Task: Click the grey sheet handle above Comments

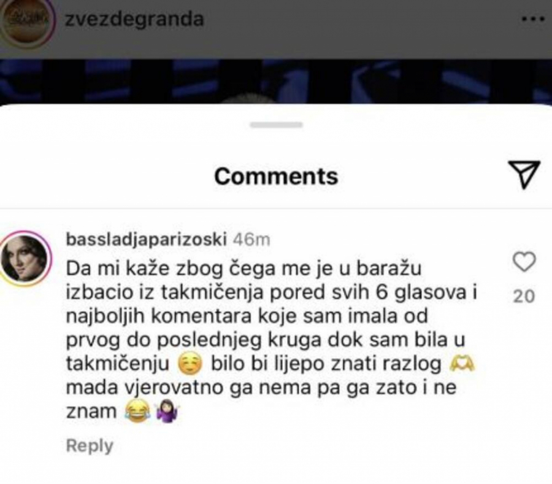Action: coord(277,125)
